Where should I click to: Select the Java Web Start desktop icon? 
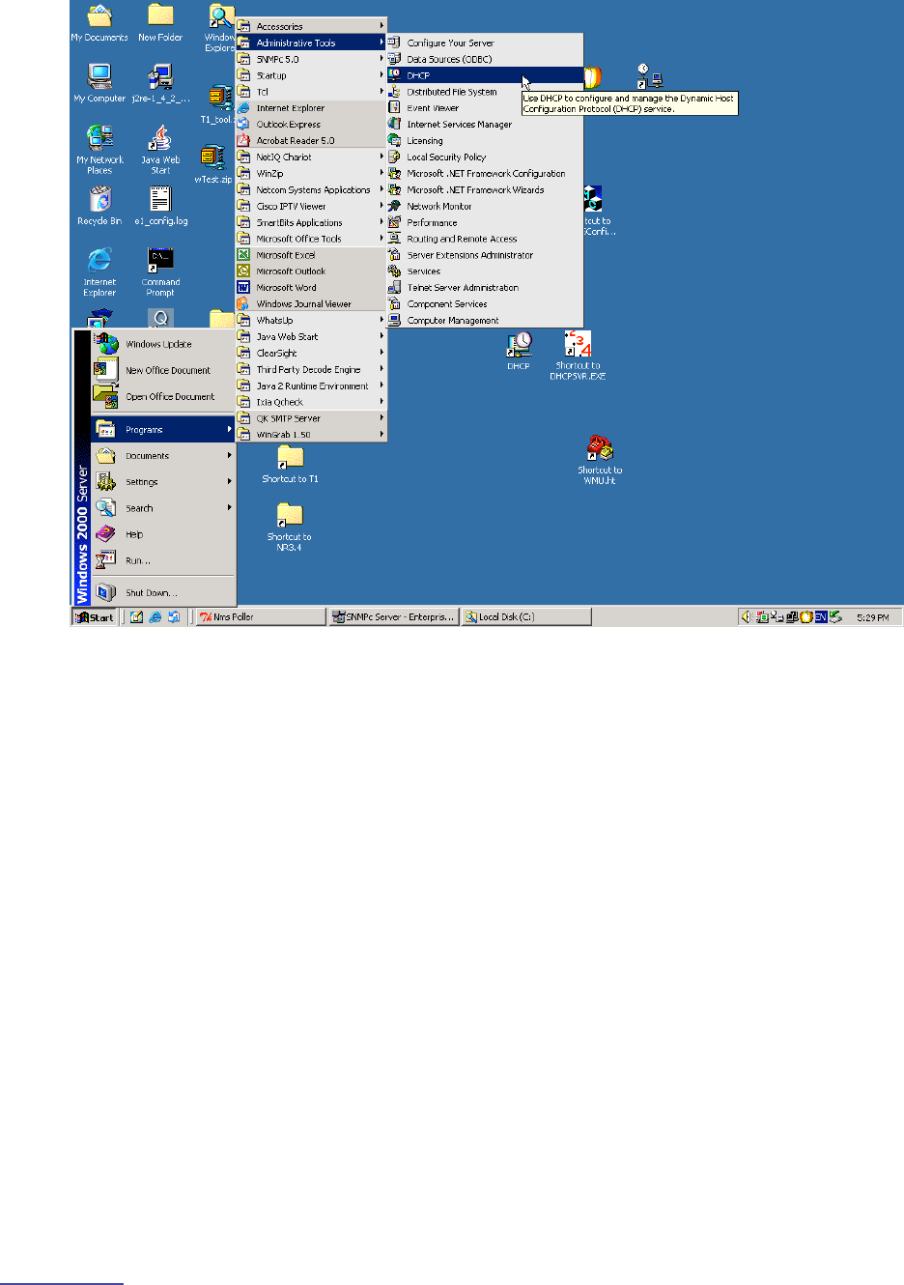tap(160, 150)
